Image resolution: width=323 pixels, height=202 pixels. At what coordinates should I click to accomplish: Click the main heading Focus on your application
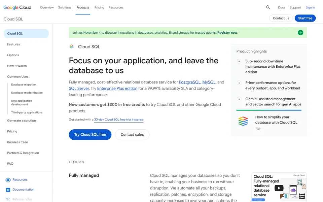pos(143,66)
